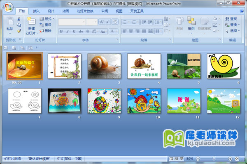The width and height of the screenshot is (247, 164).
Task: Click the Shape Fill paint bucket icon
Action: (x=215, y=19)
